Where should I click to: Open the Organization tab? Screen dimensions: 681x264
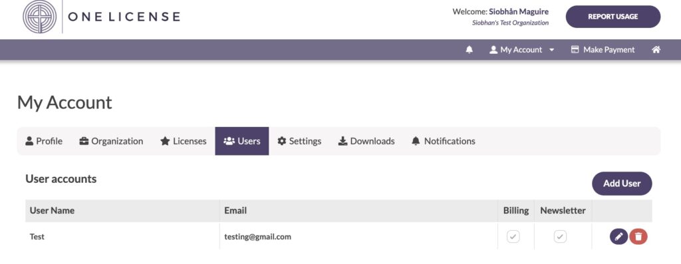tap(111, 141)
